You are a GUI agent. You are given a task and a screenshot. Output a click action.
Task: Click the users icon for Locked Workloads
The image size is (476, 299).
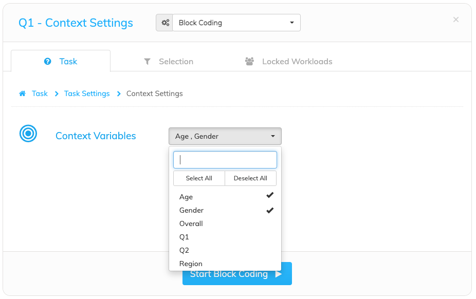[249, 61]
